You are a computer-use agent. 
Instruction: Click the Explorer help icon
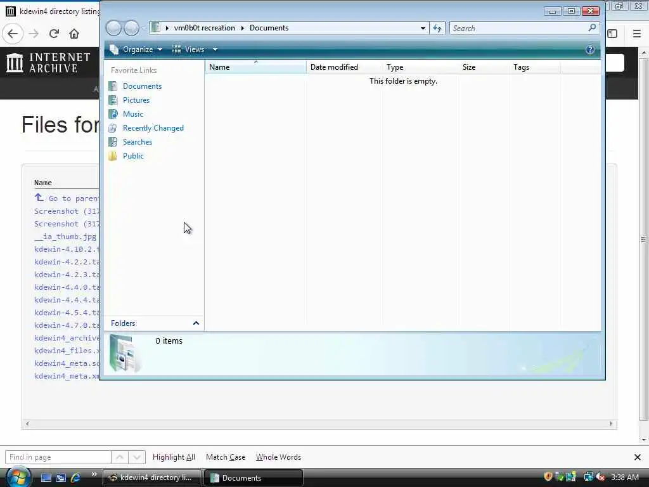590,49
